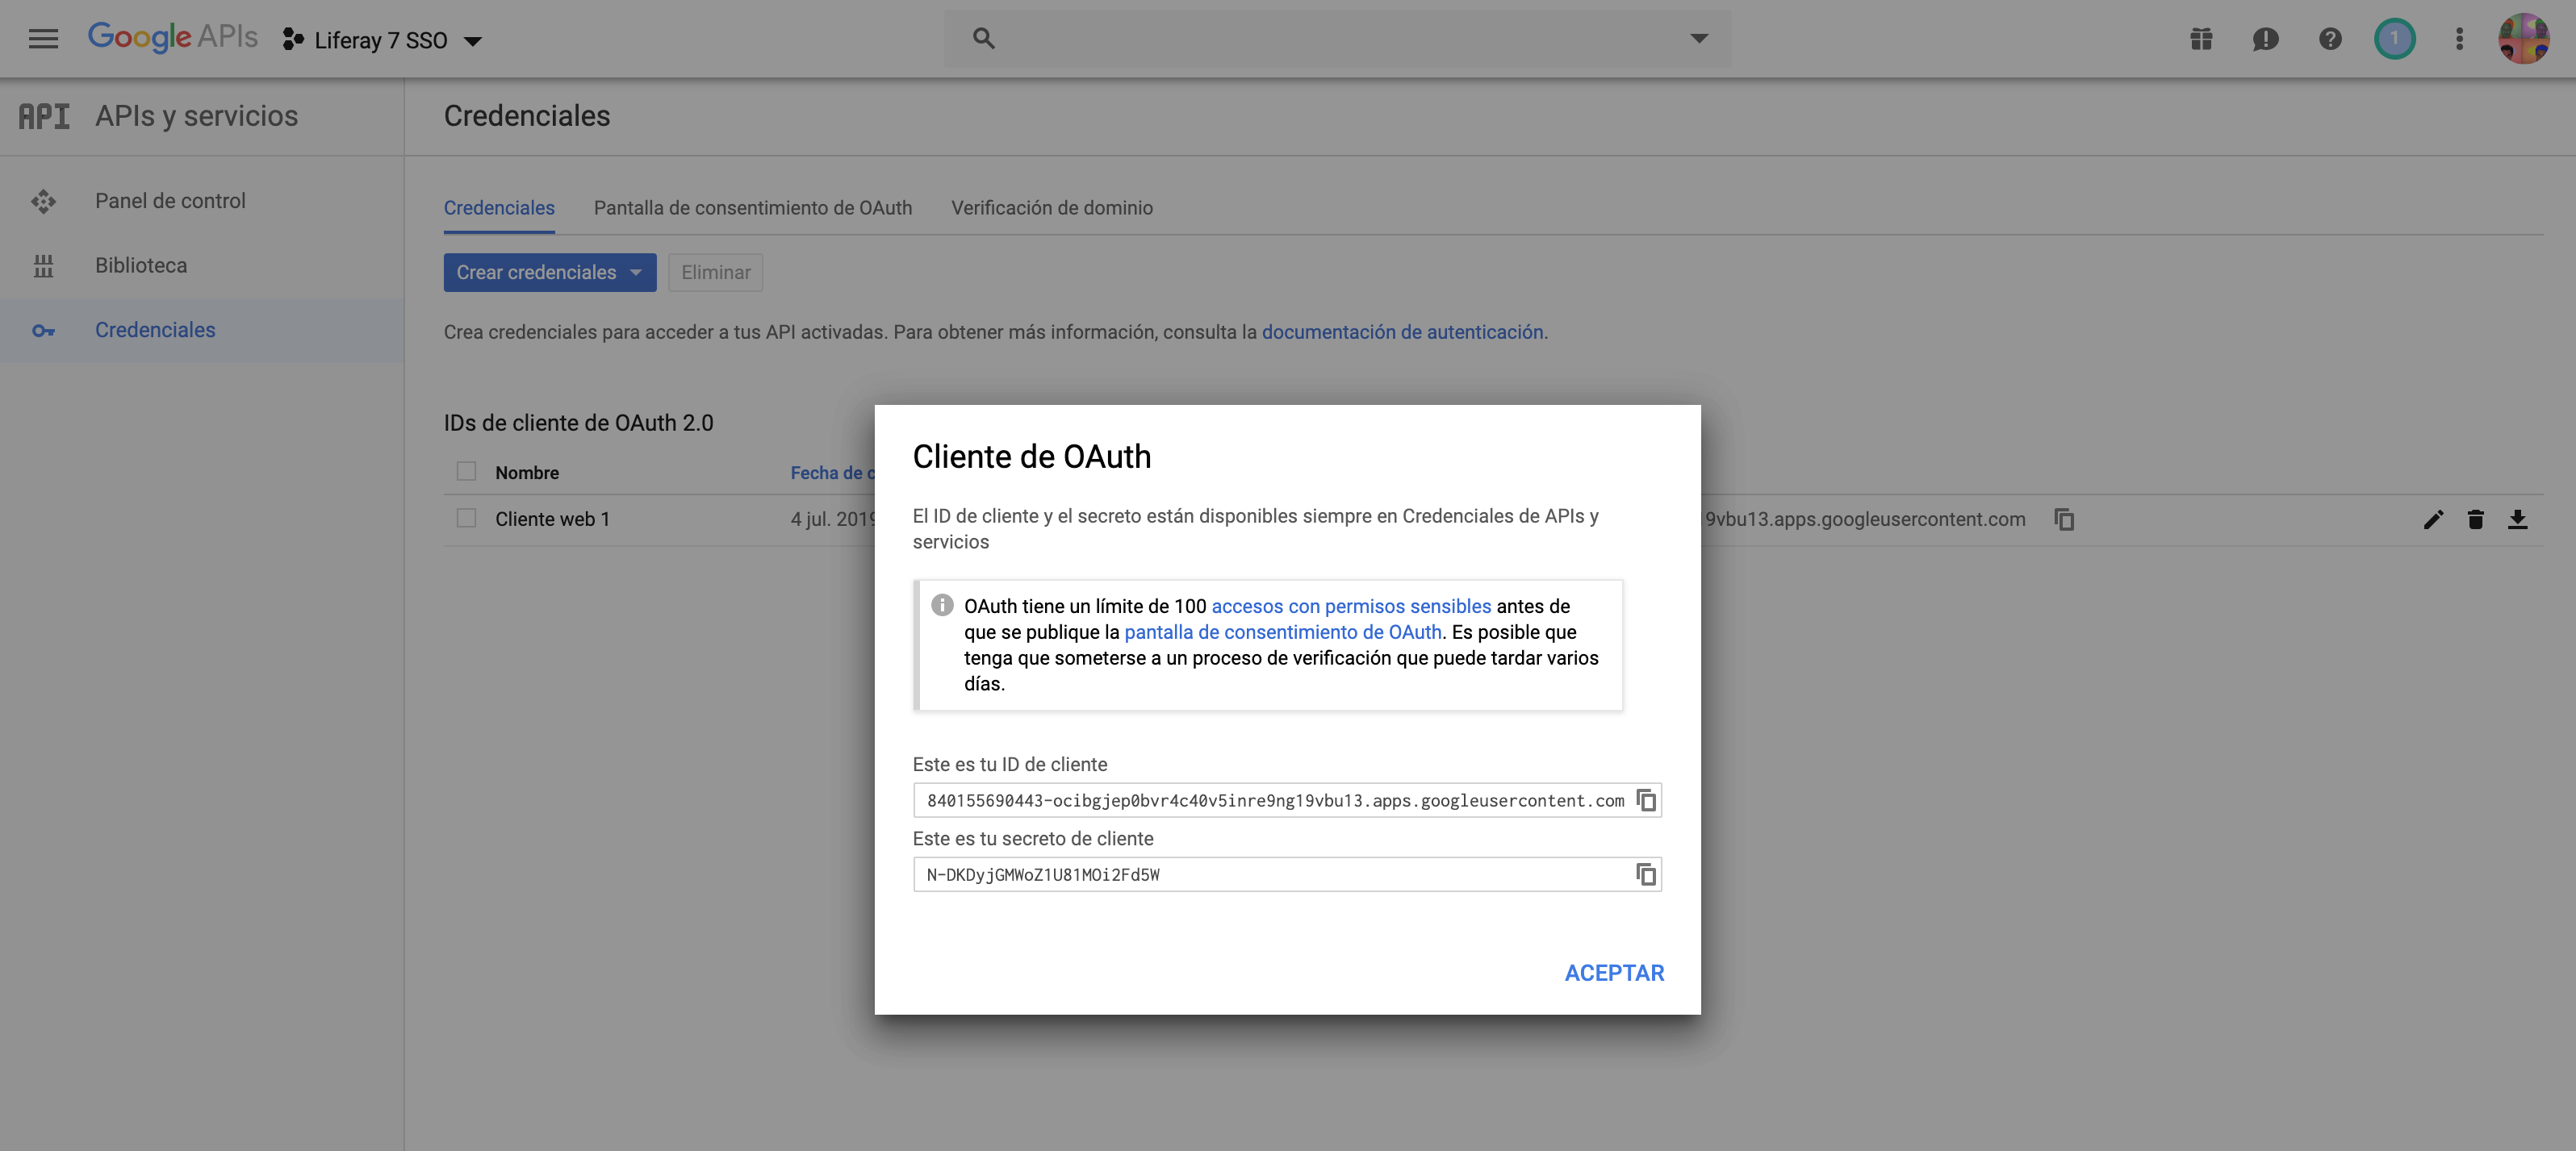
Task: Open the help question mark icon
Action: [x=2330, y=39]
